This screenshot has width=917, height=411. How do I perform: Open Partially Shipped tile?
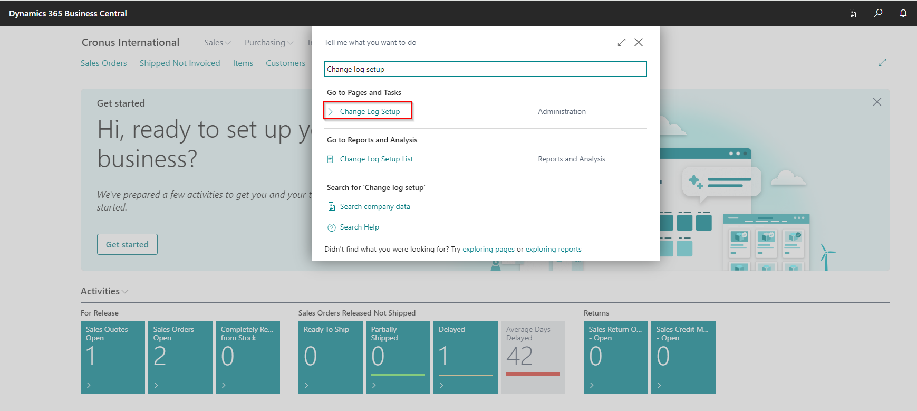click(x=398, y=358)
